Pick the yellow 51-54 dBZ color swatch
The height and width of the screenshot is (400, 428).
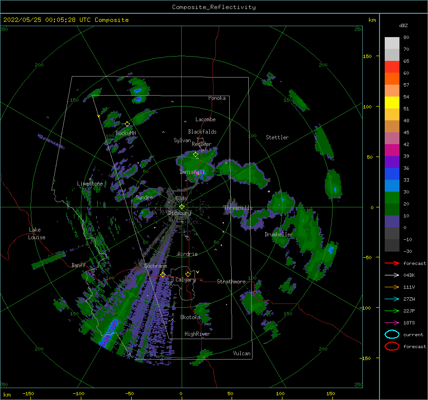point(392,103)
